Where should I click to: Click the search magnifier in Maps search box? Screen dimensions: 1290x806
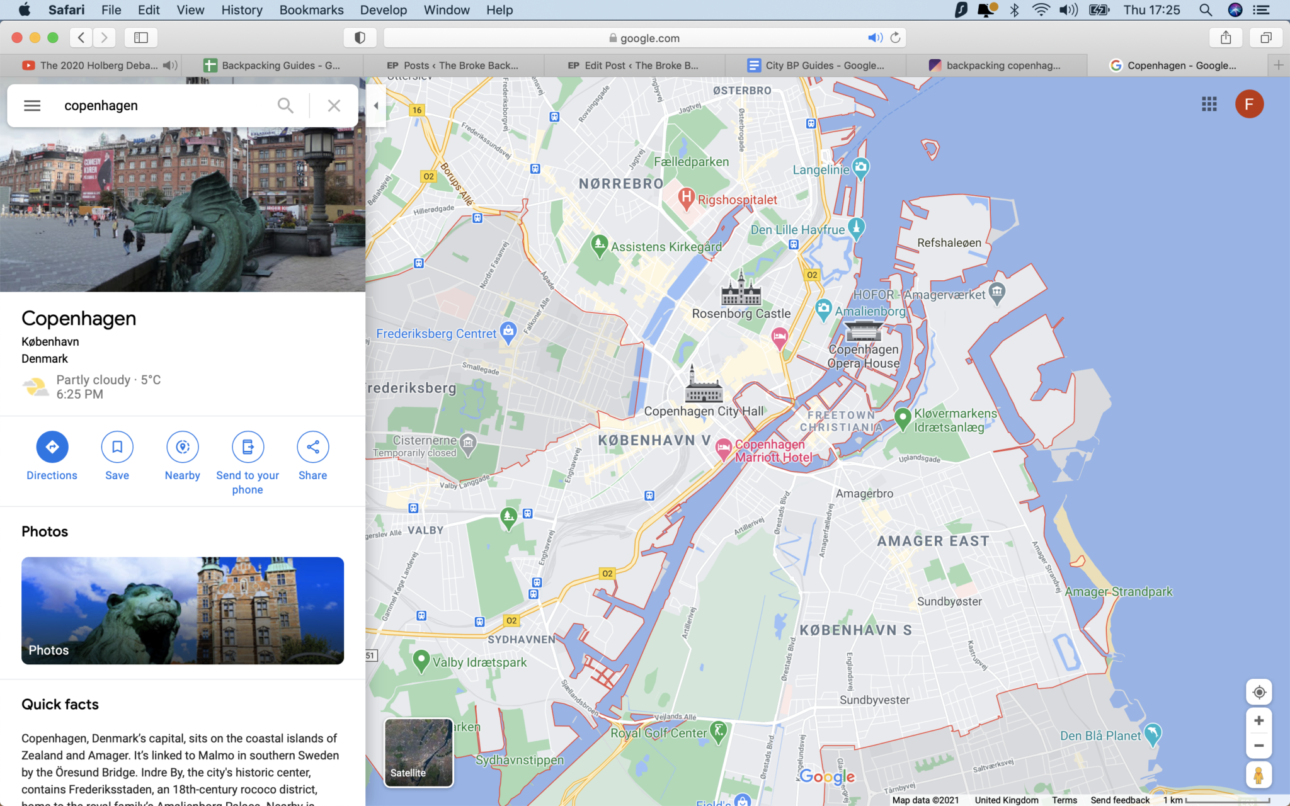click(285, 106)
